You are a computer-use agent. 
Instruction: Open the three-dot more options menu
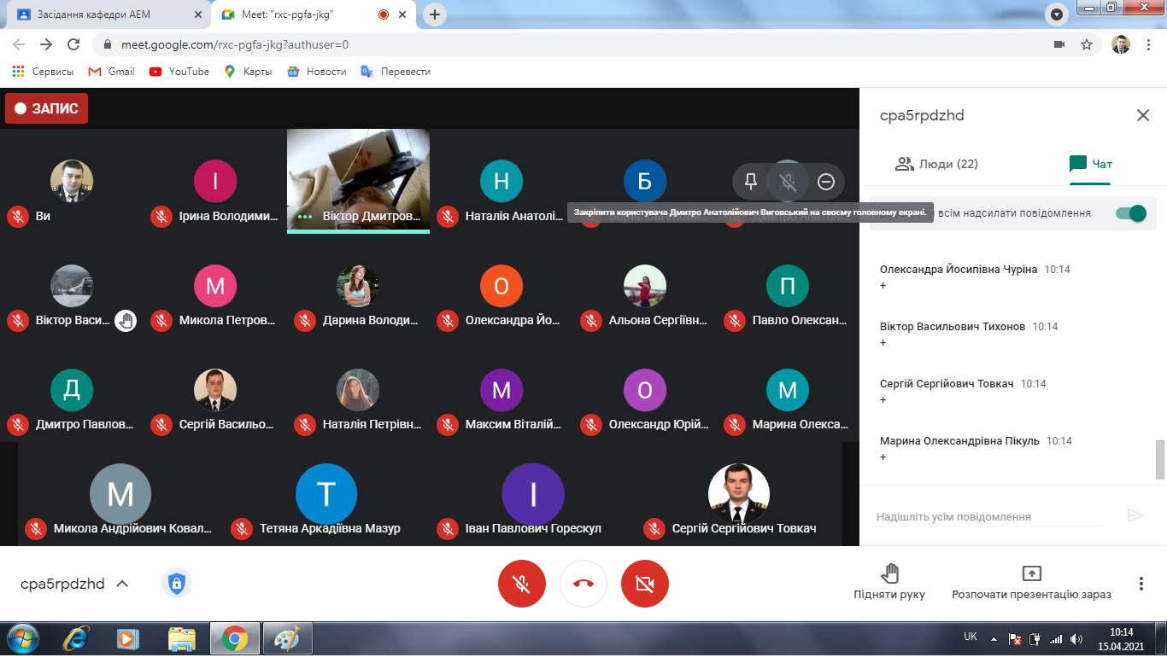(1141, 584)
